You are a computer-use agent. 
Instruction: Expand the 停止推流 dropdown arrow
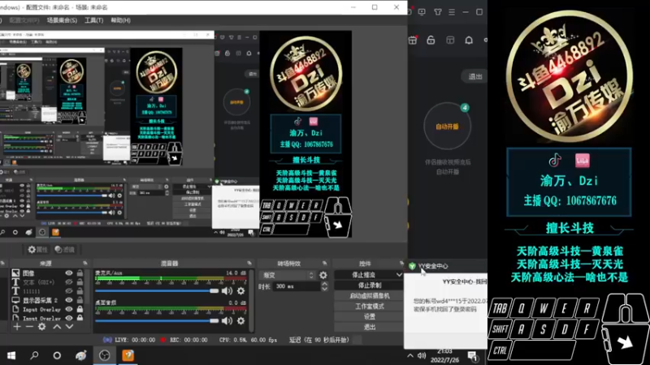(399, 275)
